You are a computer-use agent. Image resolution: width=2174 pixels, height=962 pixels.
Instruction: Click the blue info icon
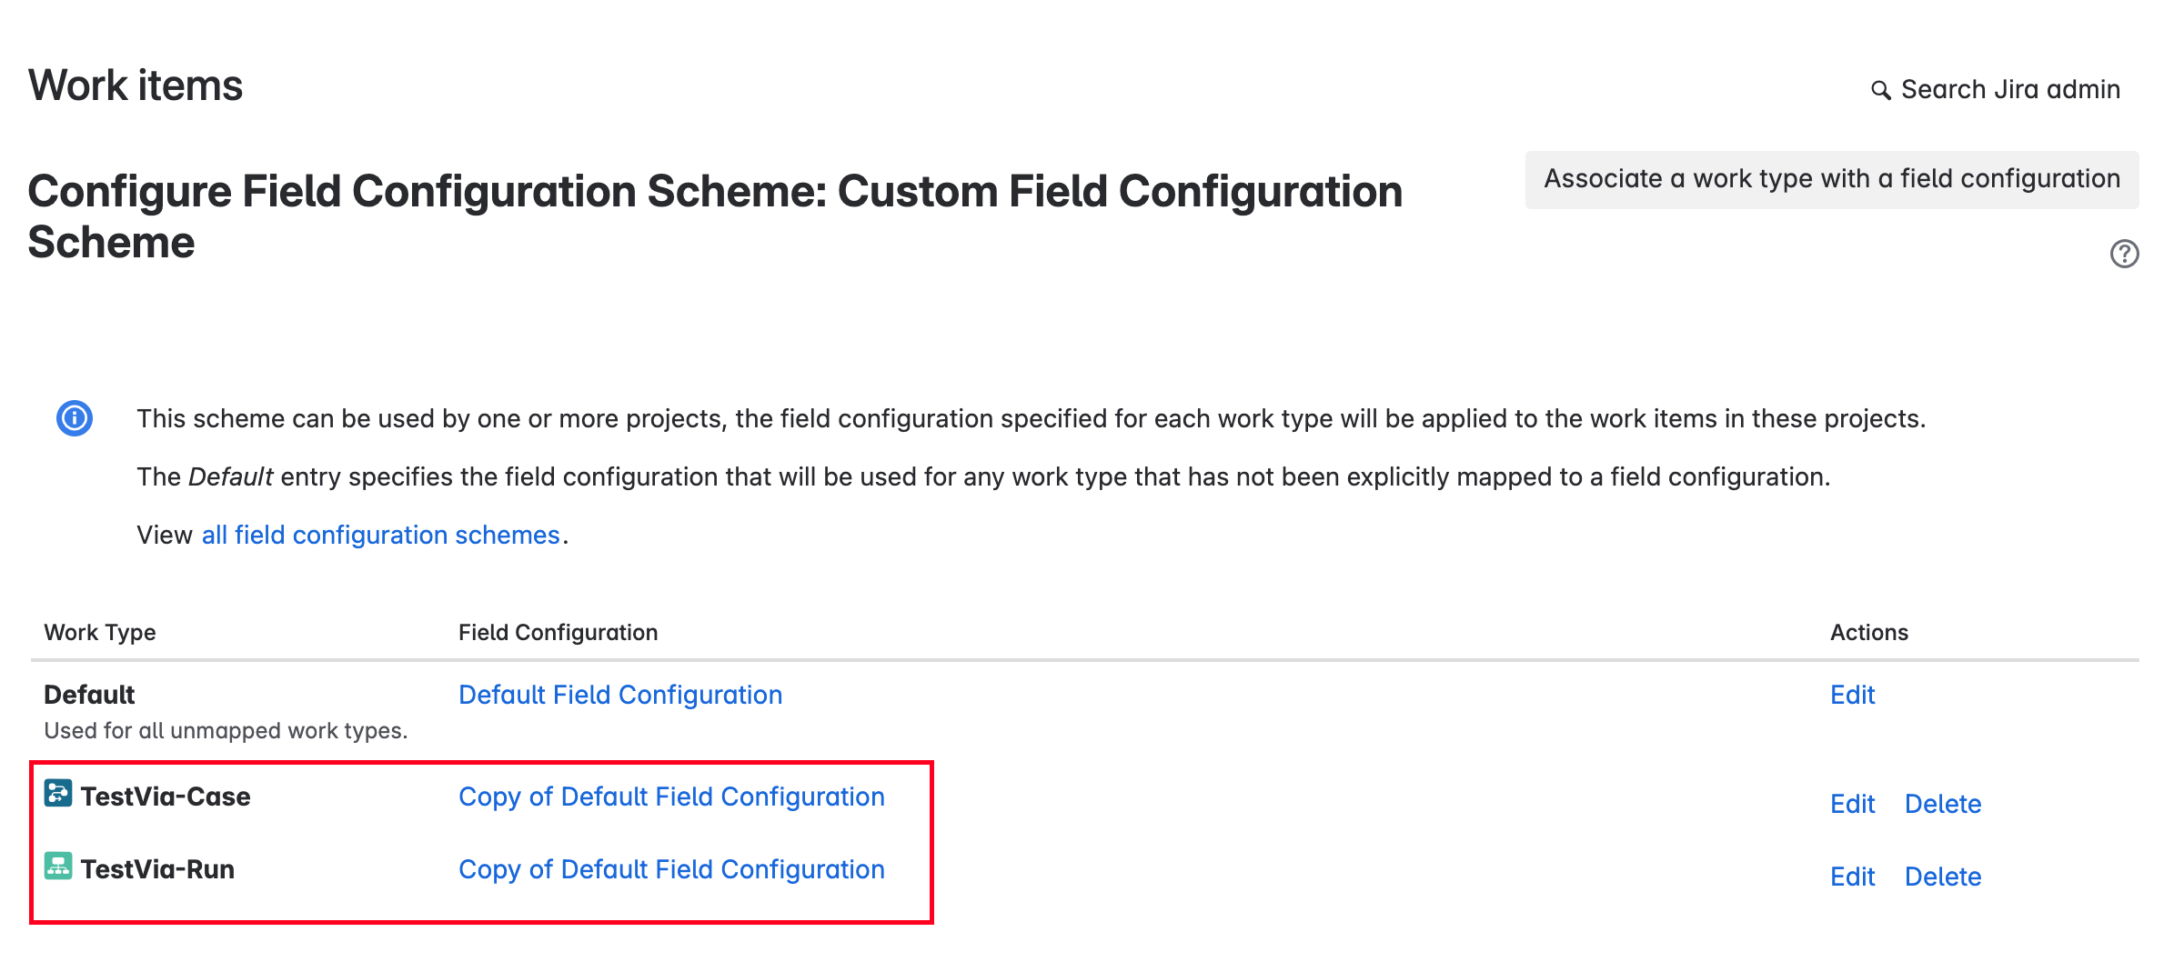75,418
